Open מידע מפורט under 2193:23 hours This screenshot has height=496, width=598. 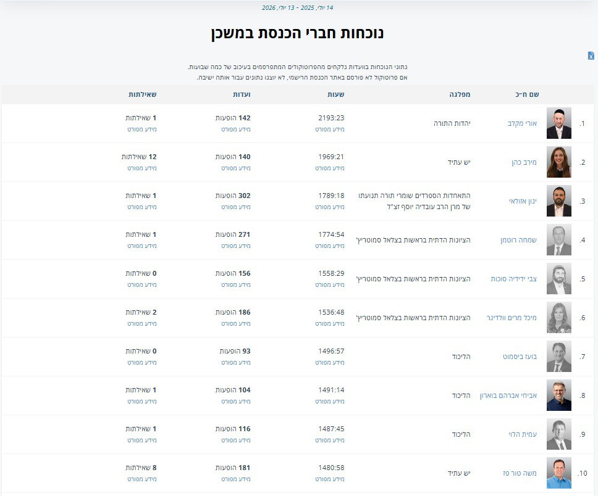(330, 130)
